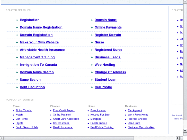
Task: Open South Beach Hotels link
Action: coord(27,127)
